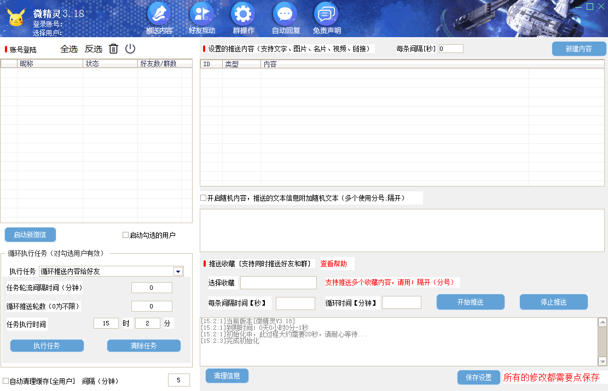The height and width of the screenshot is (391, 608).
Task: Click the Pikachu app logo
Action: tap(16, 17)
